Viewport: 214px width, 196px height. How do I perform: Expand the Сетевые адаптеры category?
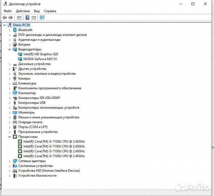click(9, 161)
